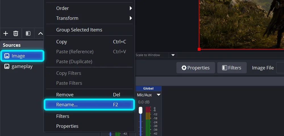The height and width of the screenshot is (136, 284).
Task: Choose Group Selected Items
Action: tap(90, 30)
